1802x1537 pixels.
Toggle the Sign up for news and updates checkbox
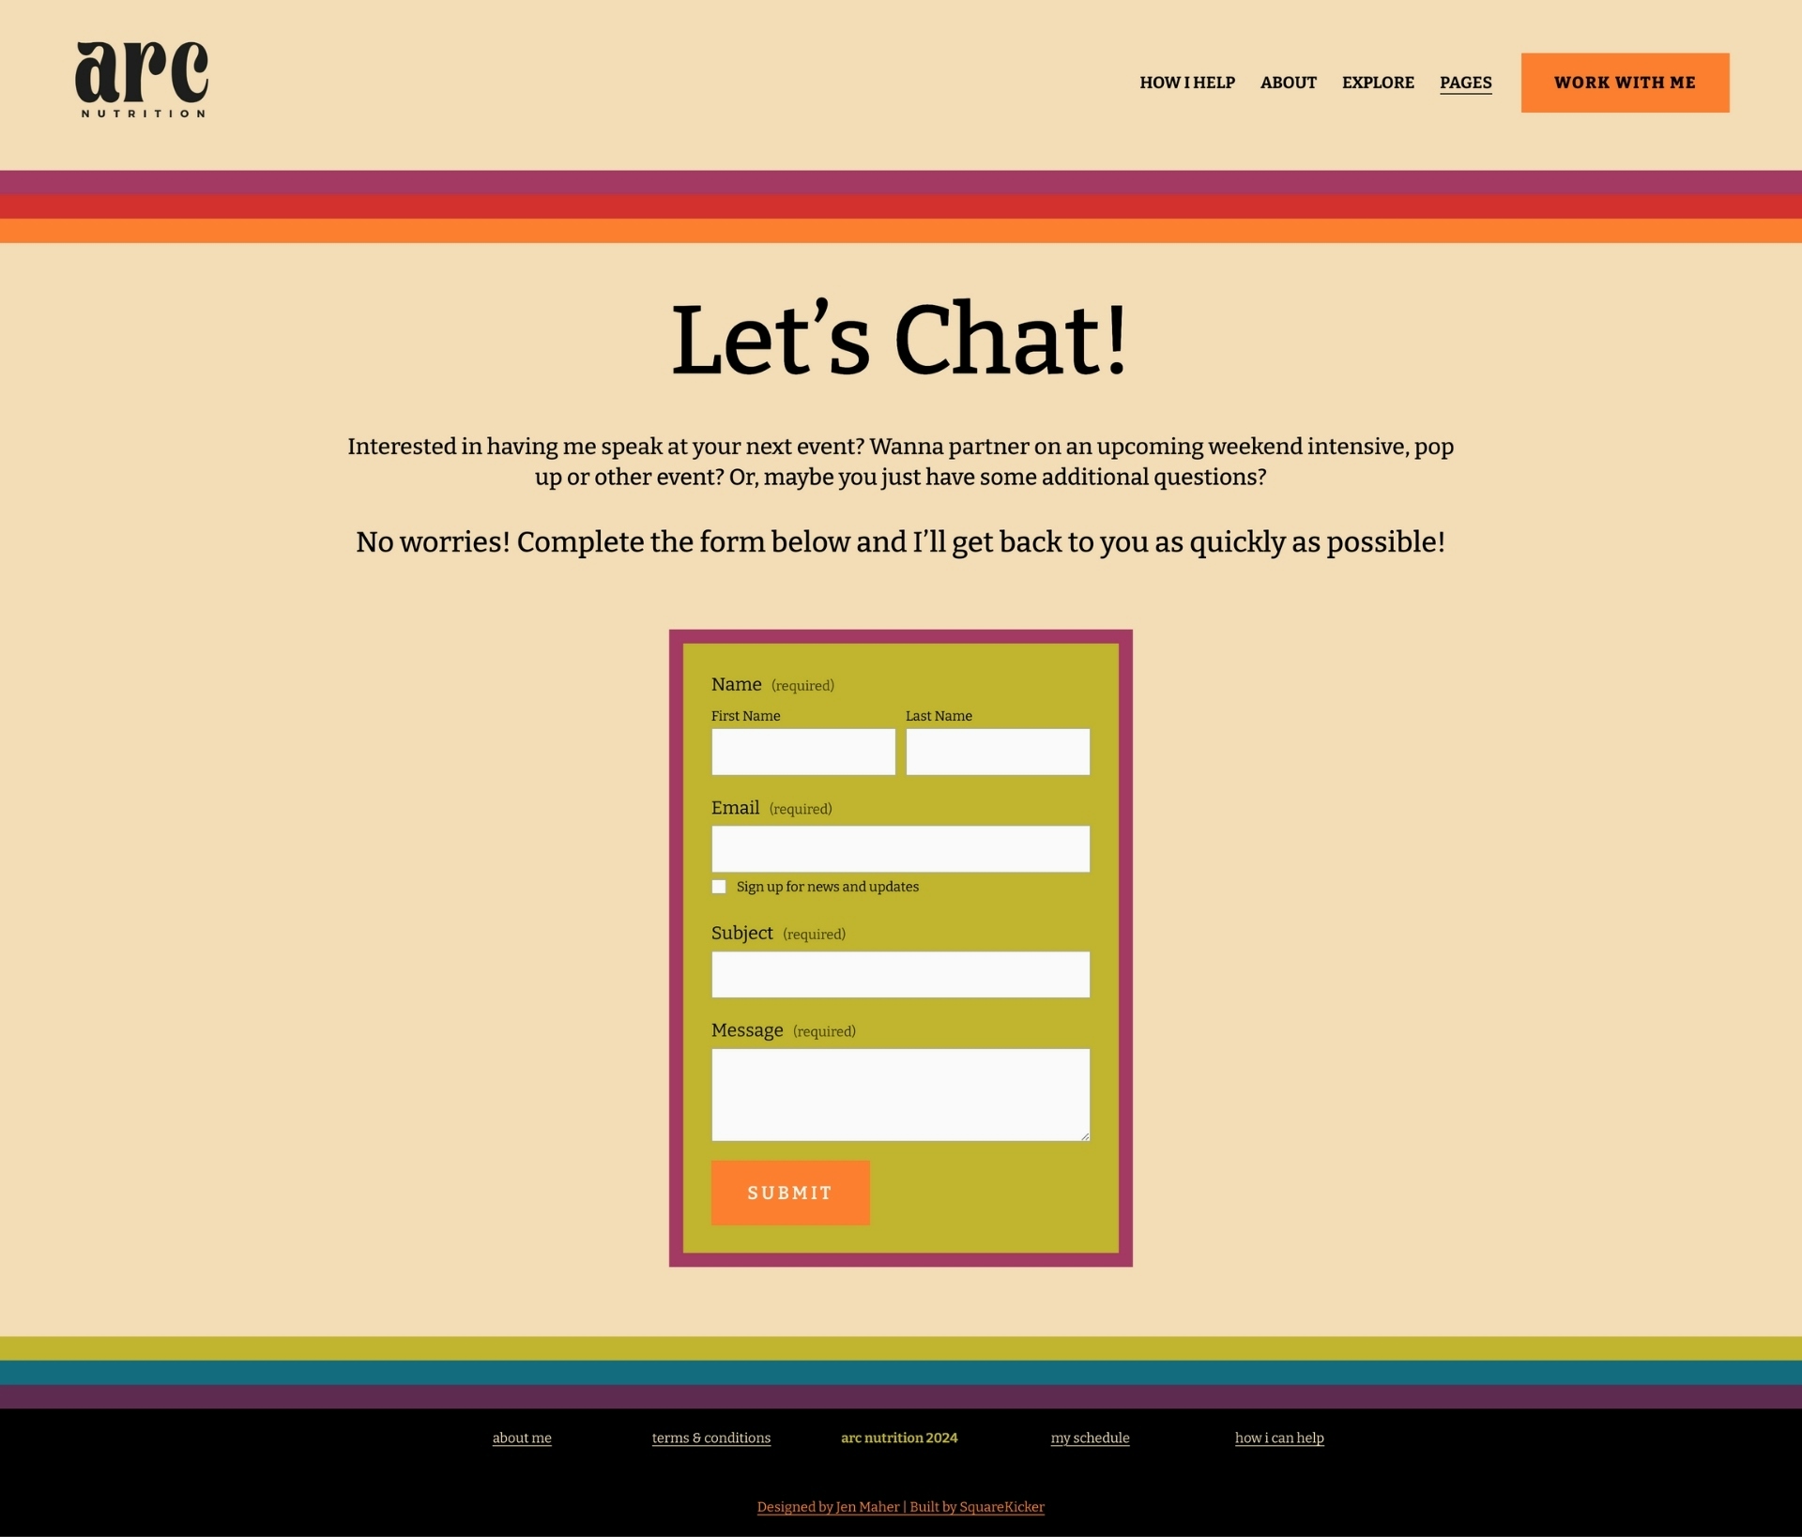(x=720, y=886)
